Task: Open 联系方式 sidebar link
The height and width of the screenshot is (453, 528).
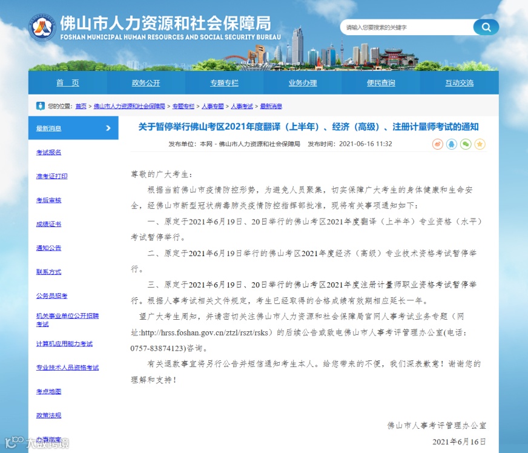Action: click(x=49, y=272)
